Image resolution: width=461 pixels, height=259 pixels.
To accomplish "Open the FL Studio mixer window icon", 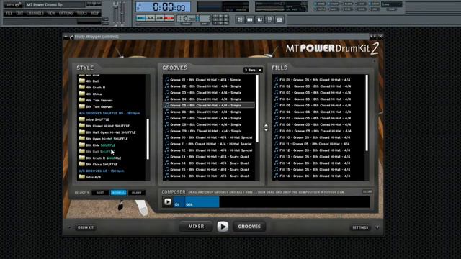I will tap(279, 19).
